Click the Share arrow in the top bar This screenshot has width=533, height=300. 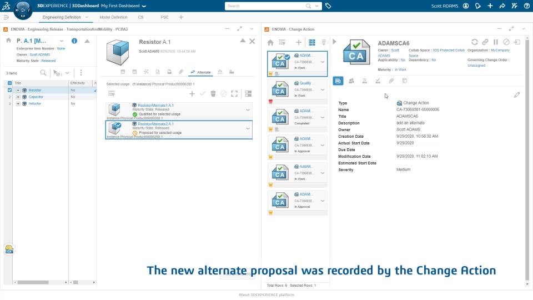(502, 6)
